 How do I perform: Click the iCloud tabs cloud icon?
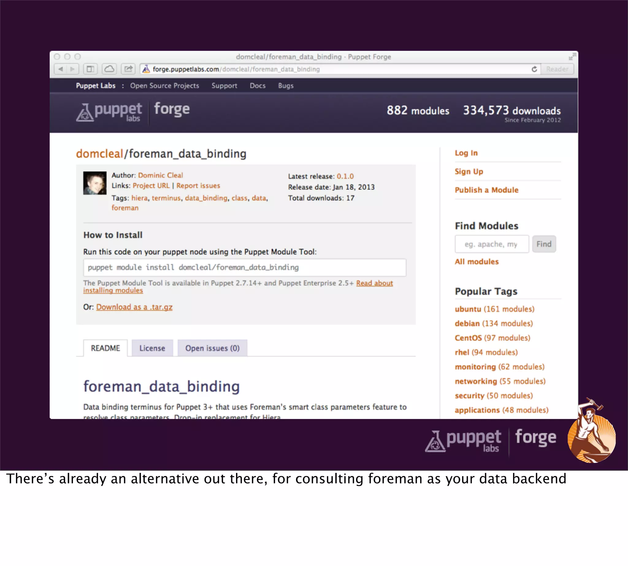[109, 69]
